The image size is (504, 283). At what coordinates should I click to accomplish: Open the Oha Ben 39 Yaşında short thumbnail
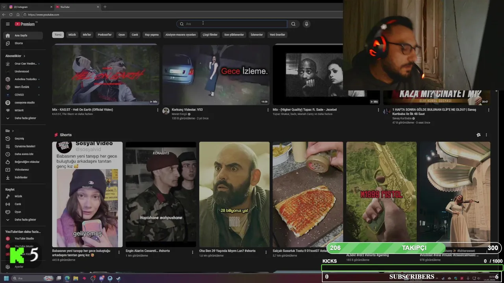(234, 195)
